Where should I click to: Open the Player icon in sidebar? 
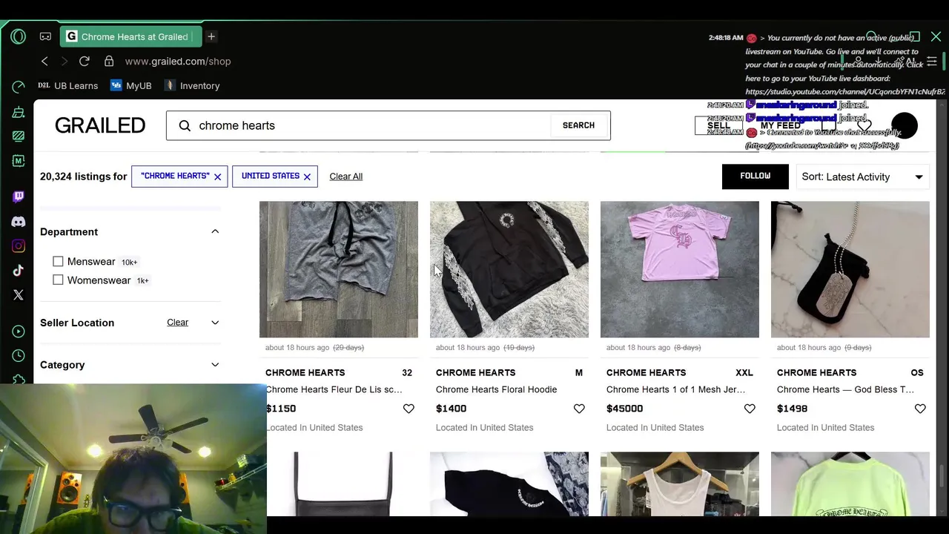pyautogui.click(x=19, y=331)
